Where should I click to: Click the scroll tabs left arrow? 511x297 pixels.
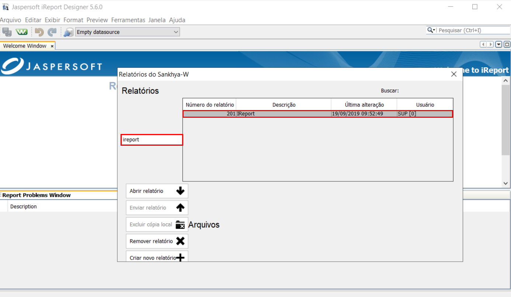[483, 45]
